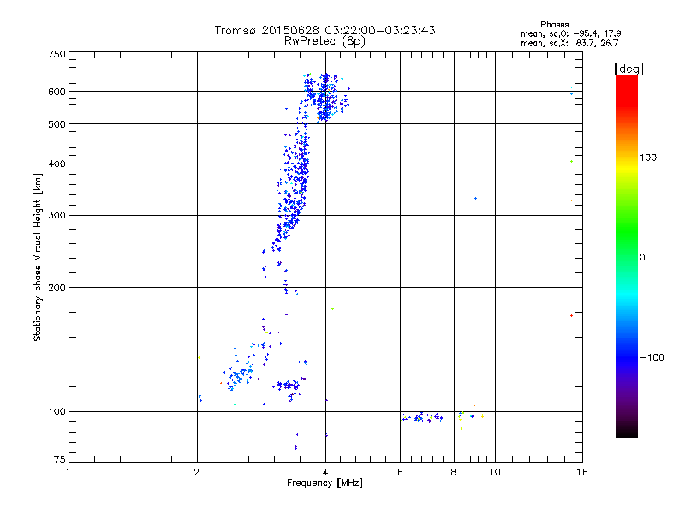Click the isolated blue point near 9 MHz, 330 km

[x=476, y=199]
